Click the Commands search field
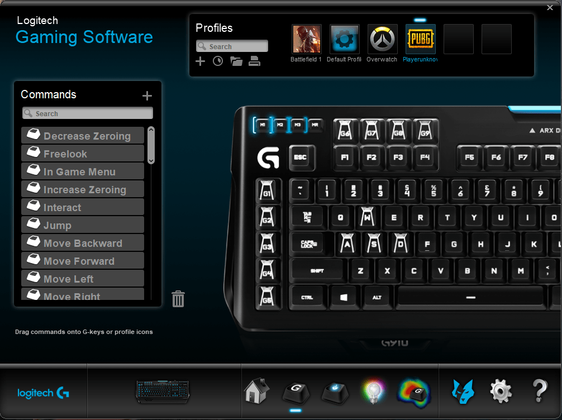Image resolution: width=562 pixels, height=420 pixels. (x=88, y=113)
